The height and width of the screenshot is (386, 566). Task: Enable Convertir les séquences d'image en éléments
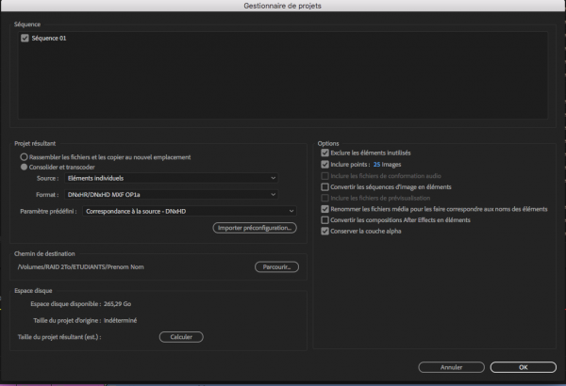[x=325, y=187]
